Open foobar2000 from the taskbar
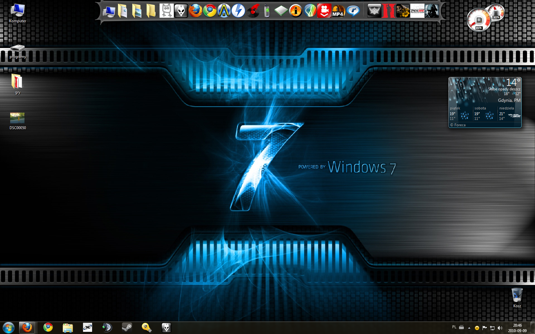Viewport: 535px width, 334px height. 167,327
